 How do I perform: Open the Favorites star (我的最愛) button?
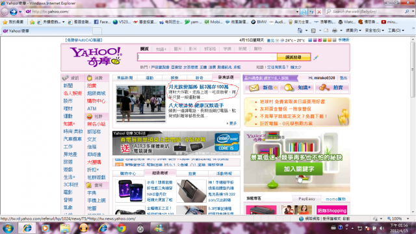(13, 22)
